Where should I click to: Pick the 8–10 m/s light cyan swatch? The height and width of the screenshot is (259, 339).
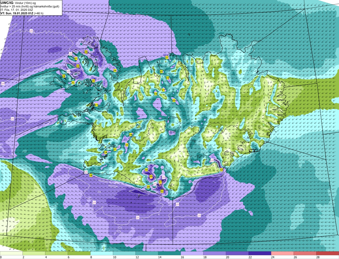(102, 253)
